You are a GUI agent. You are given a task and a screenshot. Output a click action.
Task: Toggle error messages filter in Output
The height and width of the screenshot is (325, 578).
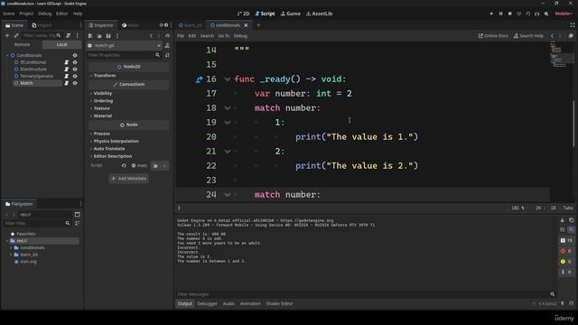click(566, 251)
